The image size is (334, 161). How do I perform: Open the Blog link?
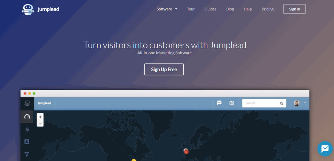[230, 9]
